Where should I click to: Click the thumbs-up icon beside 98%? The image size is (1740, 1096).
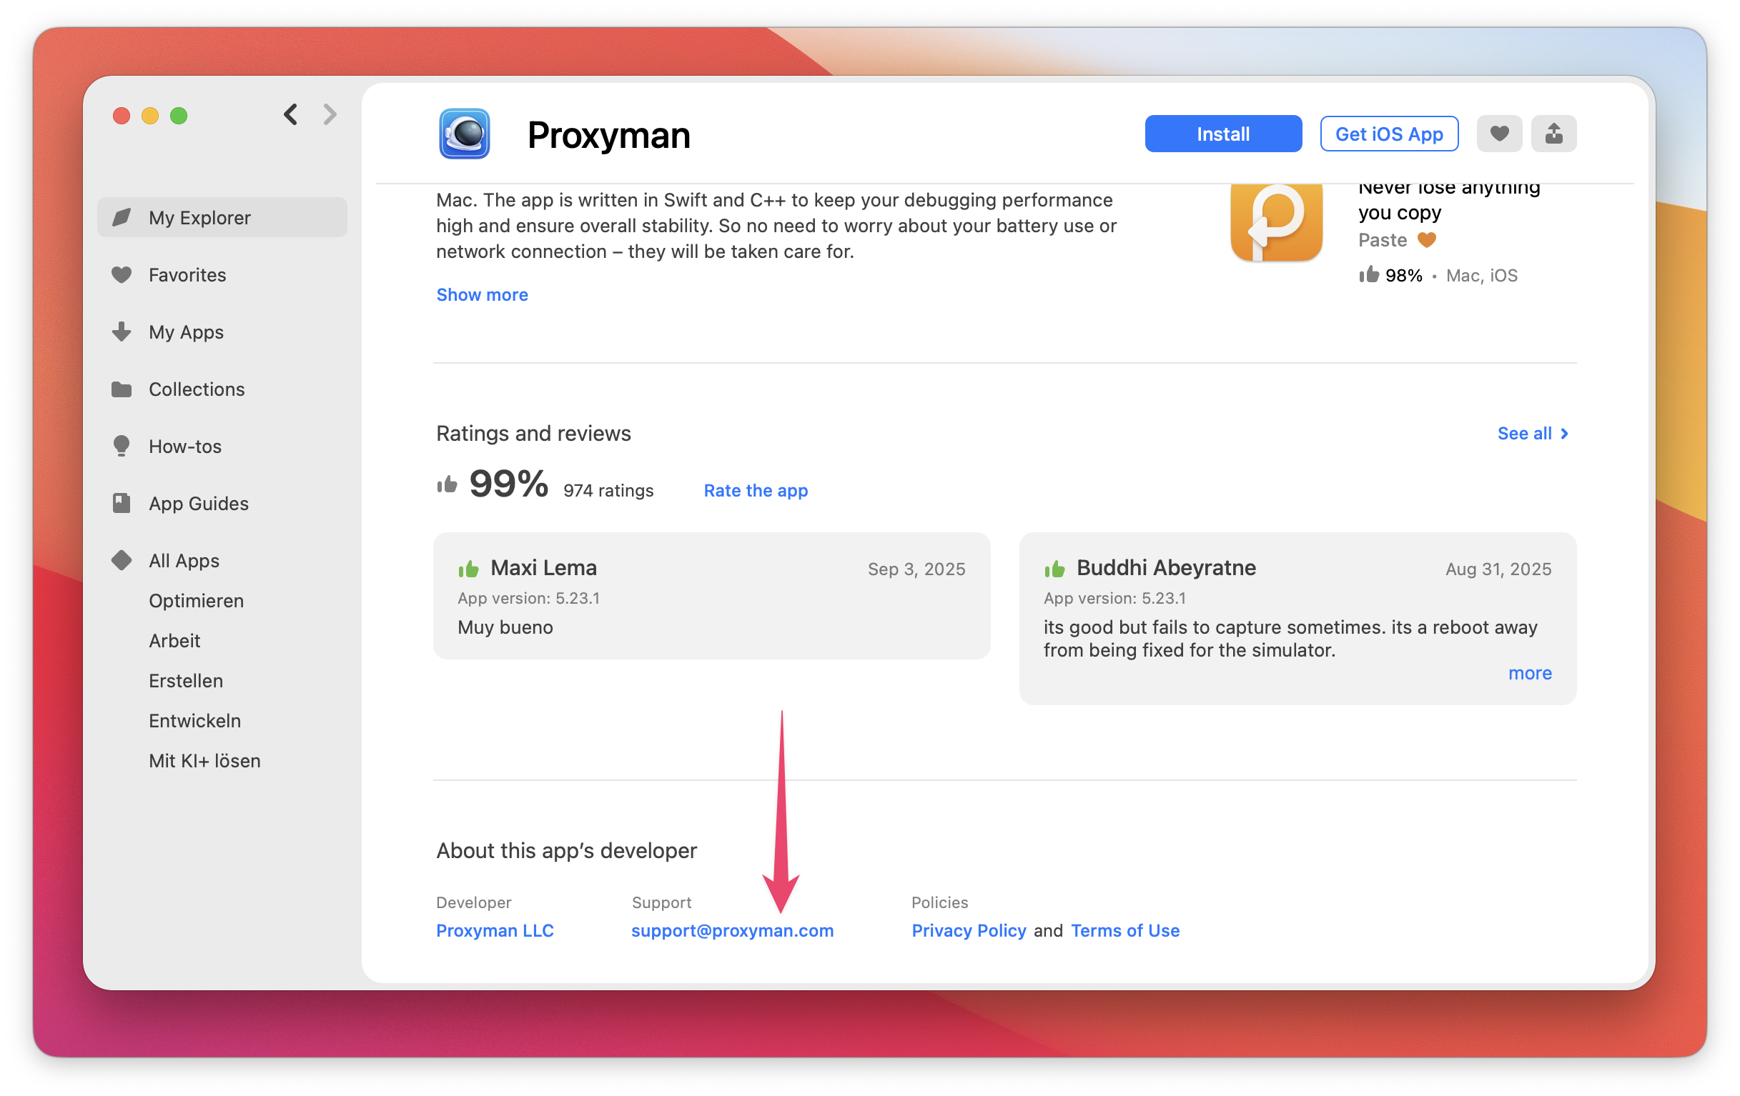[1368, 274]
